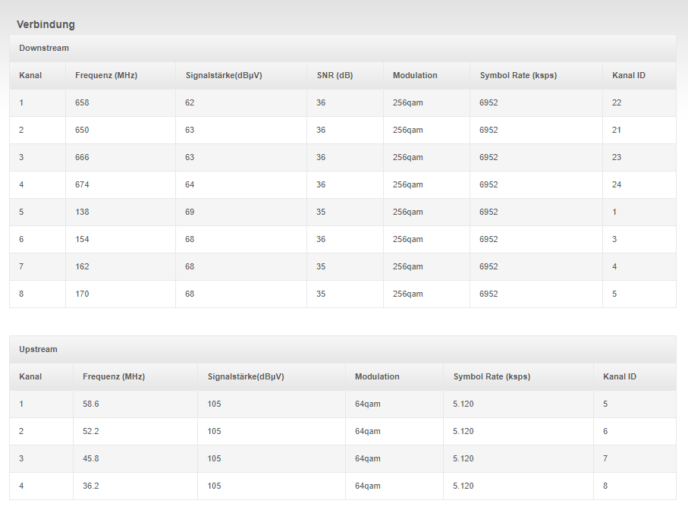The width and height of the screenshot is (688, 516).
Task: Select Kanal ID 22
Action: point(617,102)
